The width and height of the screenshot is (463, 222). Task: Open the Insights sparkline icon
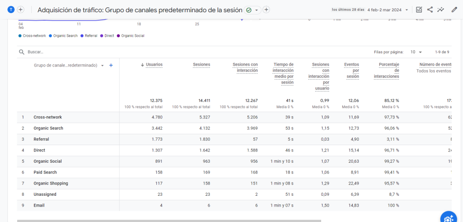pyautogui.click(x=441, y=9)
